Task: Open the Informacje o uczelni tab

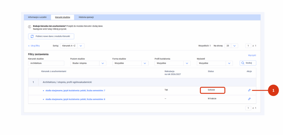Action: 37,17
